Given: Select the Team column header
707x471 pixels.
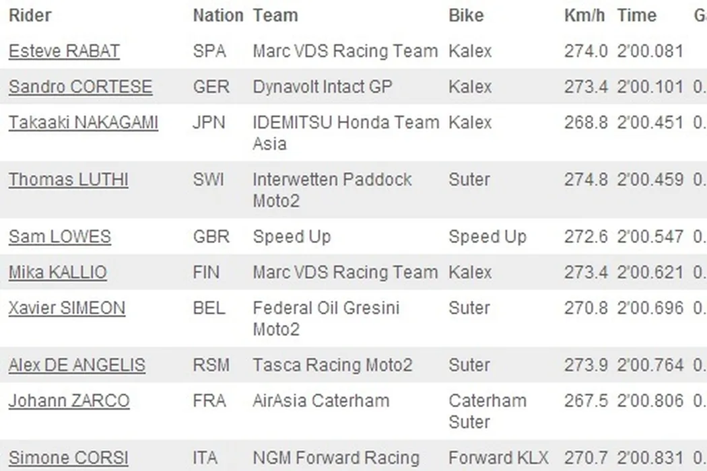Looking at the screenshot, I should [x=275, y=15].
